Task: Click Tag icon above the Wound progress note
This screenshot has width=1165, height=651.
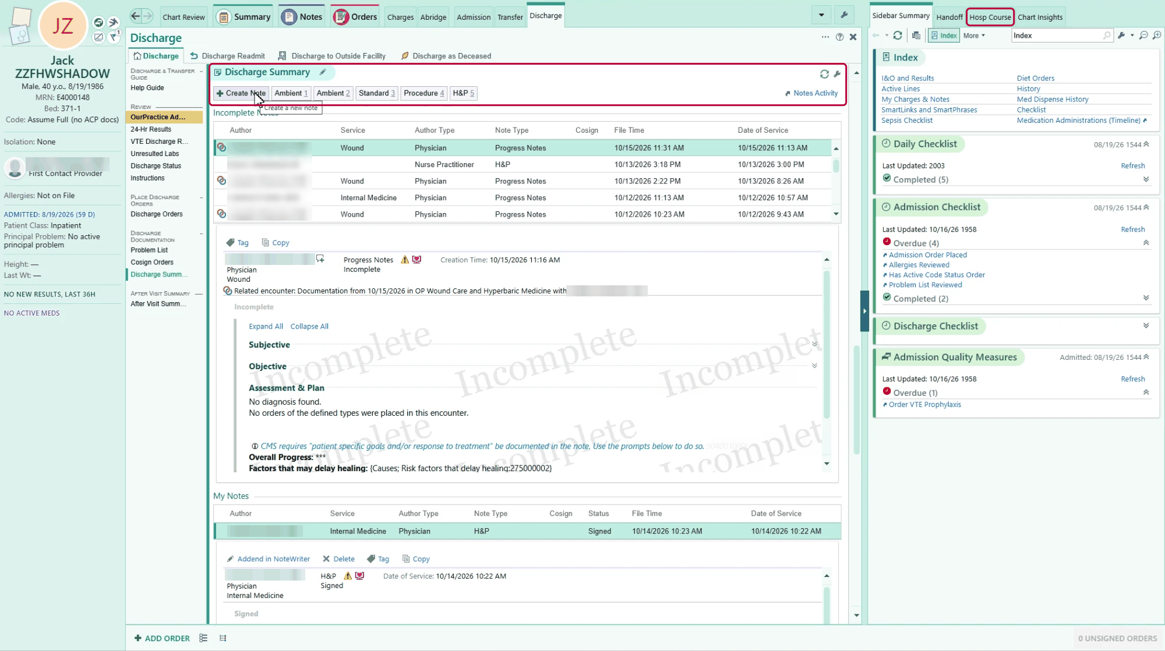Action: (238, 243)
